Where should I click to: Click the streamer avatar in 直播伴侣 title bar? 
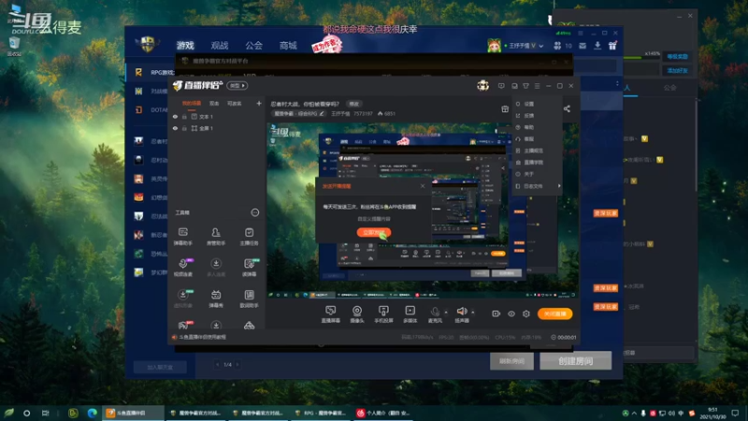click(482, 85)
